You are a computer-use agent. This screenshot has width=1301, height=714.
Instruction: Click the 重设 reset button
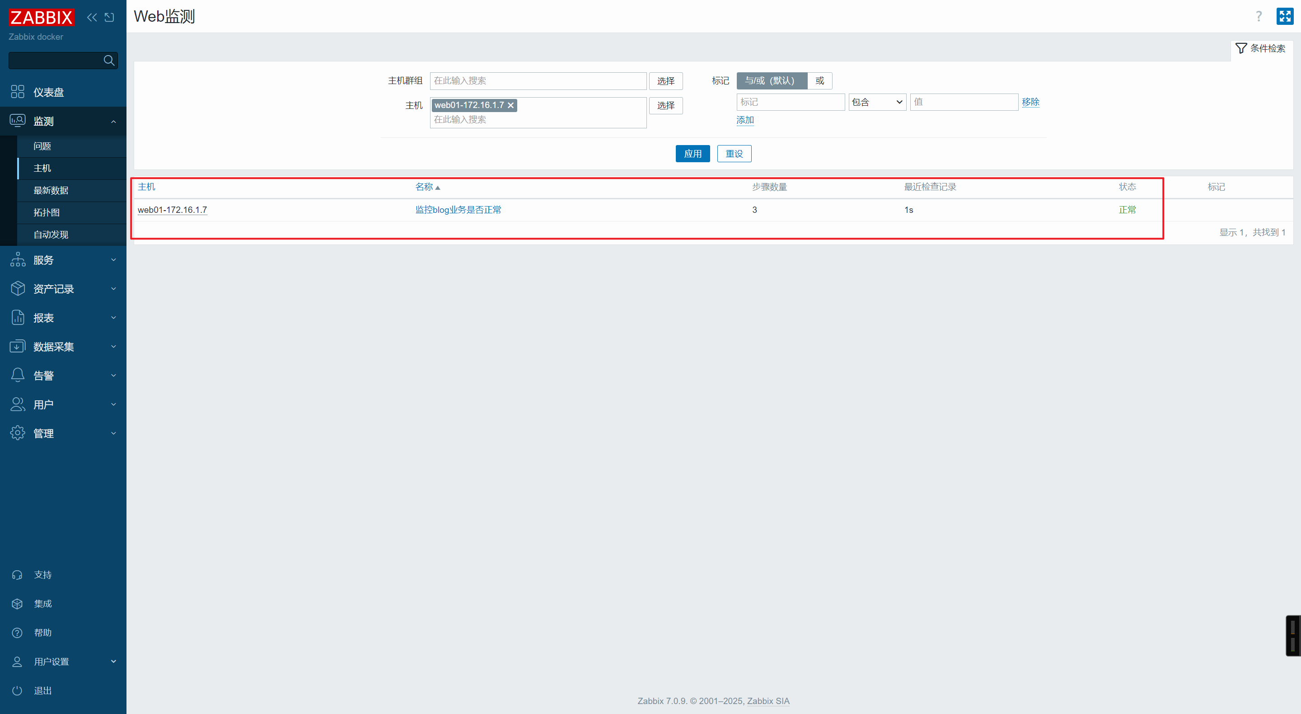(735, 154)
